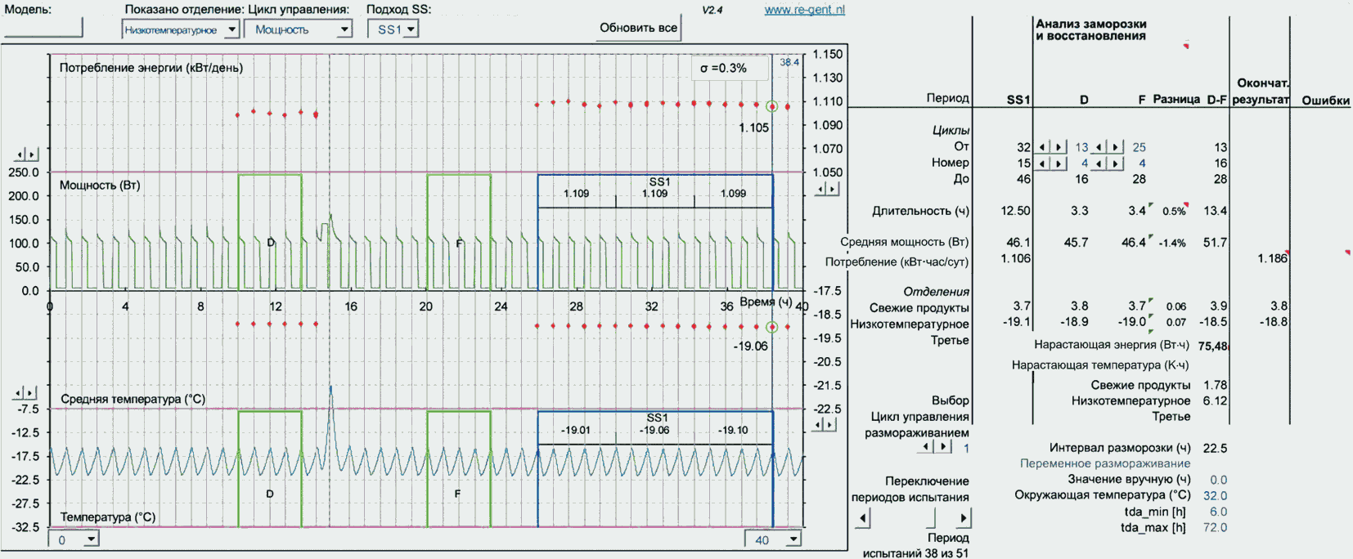Viewport: 1353px width, 559px height.
Task: Click the tda_max value 72.0
Action: (x=1215, y=527)
